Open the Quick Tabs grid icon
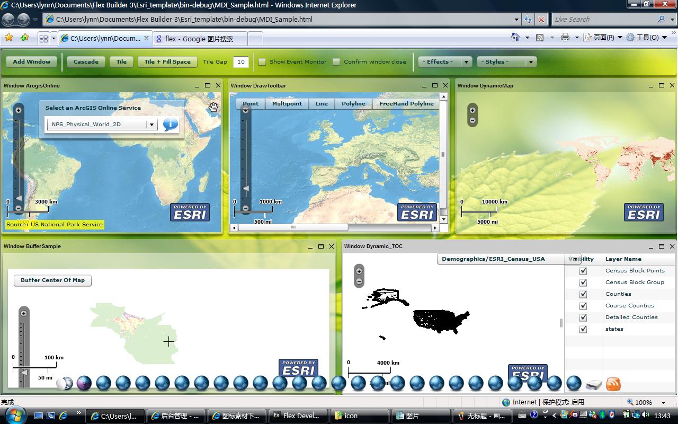This screenshot has height=424, width=678. [43, 38]
